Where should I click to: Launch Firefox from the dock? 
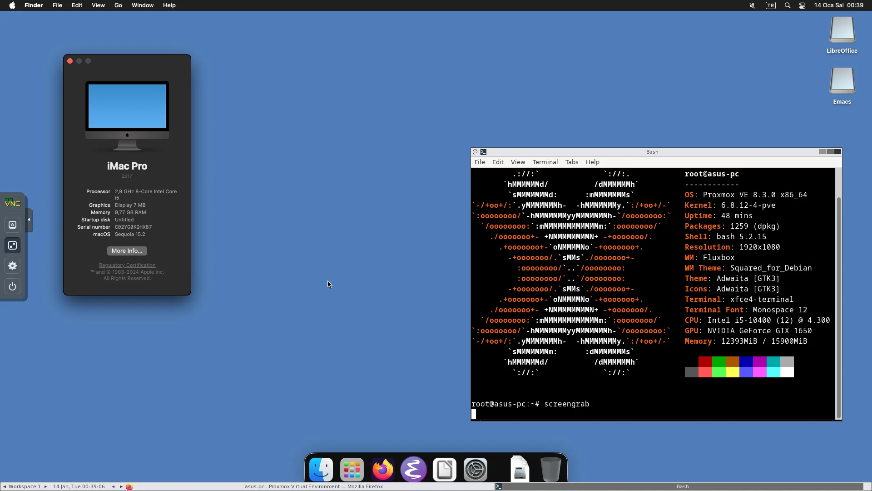(383, 469)
